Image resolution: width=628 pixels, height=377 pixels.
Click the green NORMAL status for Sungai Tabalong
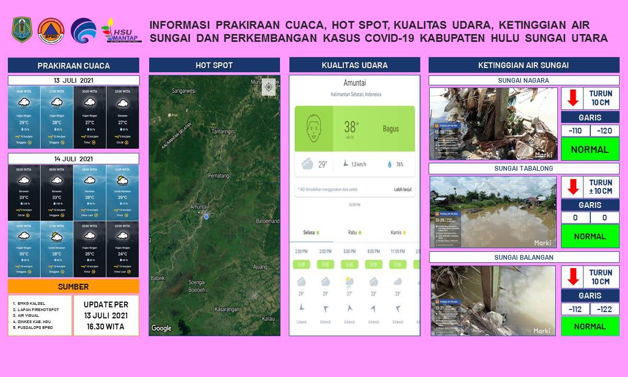[x=590, y=236]
